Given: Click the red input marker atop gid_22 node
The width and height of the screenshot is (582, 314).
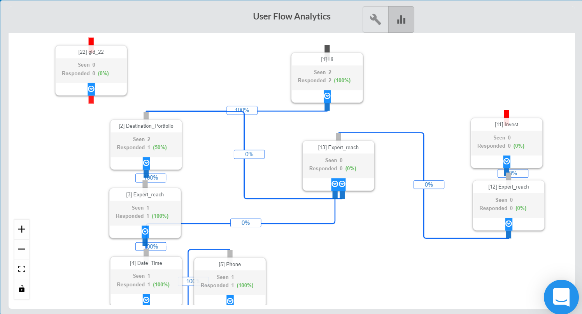Looking at the screenshot, I should point(91,41).
